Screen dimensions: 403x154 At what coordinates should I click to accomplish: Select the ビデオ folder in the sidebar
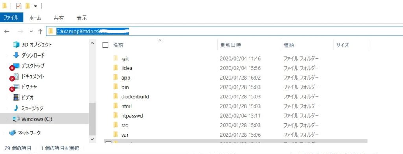coord(23,97)
